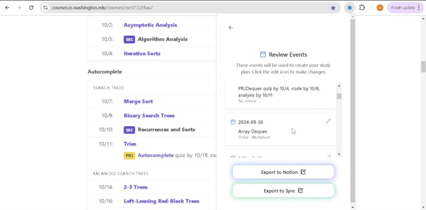
Task: Click the Export to Sync button
Action: click(x=283, y=190)
